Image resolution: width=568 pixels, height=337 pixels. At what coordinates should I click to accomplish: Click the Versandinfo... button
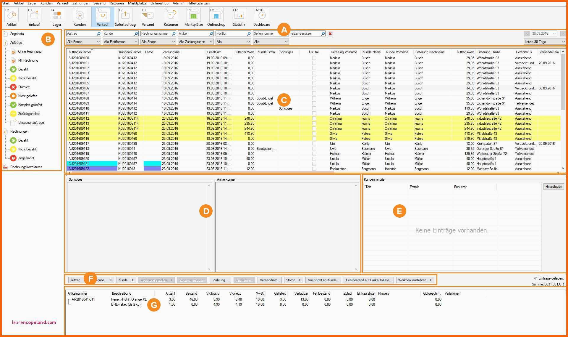(270, 280)
